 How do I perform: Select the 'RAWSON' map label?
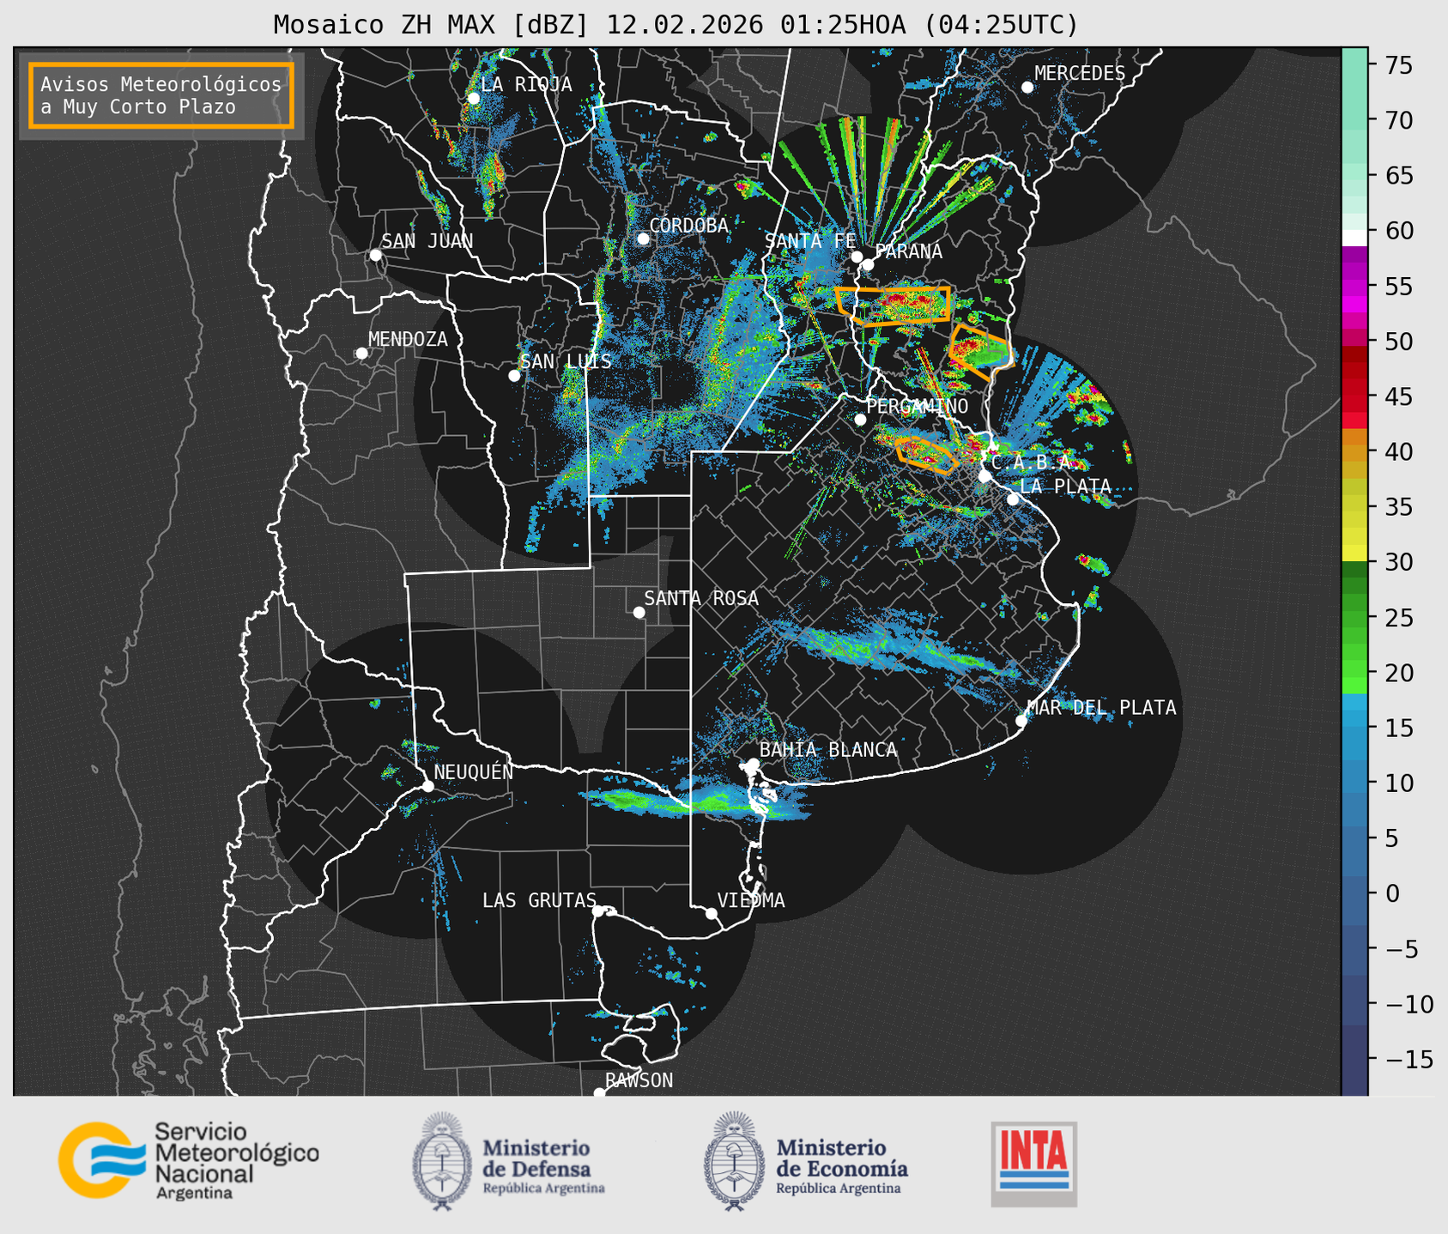point(639,1080)
